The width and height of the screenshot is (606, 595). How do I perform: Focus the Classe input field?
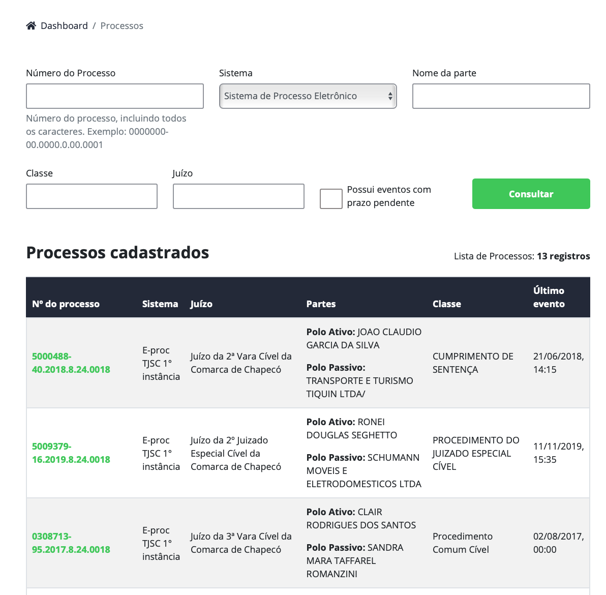(x=92, y=196)
